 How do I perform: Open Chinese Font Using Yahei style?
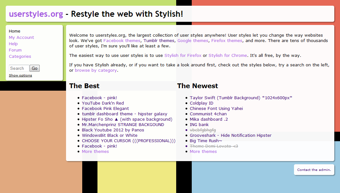[216, 108]
